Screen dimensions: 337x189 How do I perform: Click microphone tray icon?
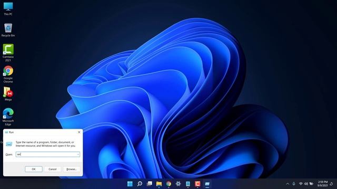click(294, 184)
